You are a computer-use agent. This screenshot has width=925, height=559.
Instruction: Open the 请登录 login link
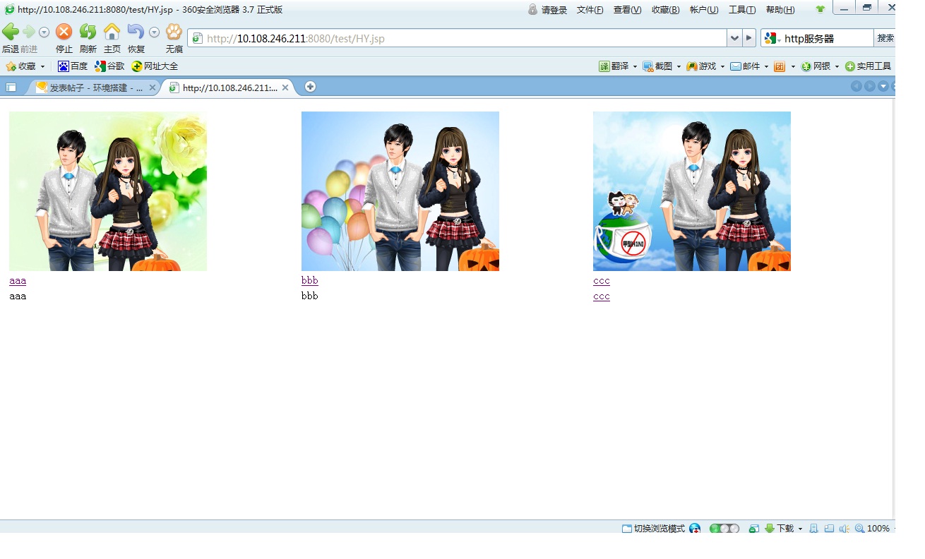coord(548,10)
